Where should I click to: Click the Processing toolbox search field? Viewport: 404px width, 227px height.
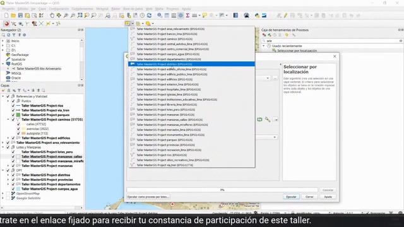tap(332, 40)
